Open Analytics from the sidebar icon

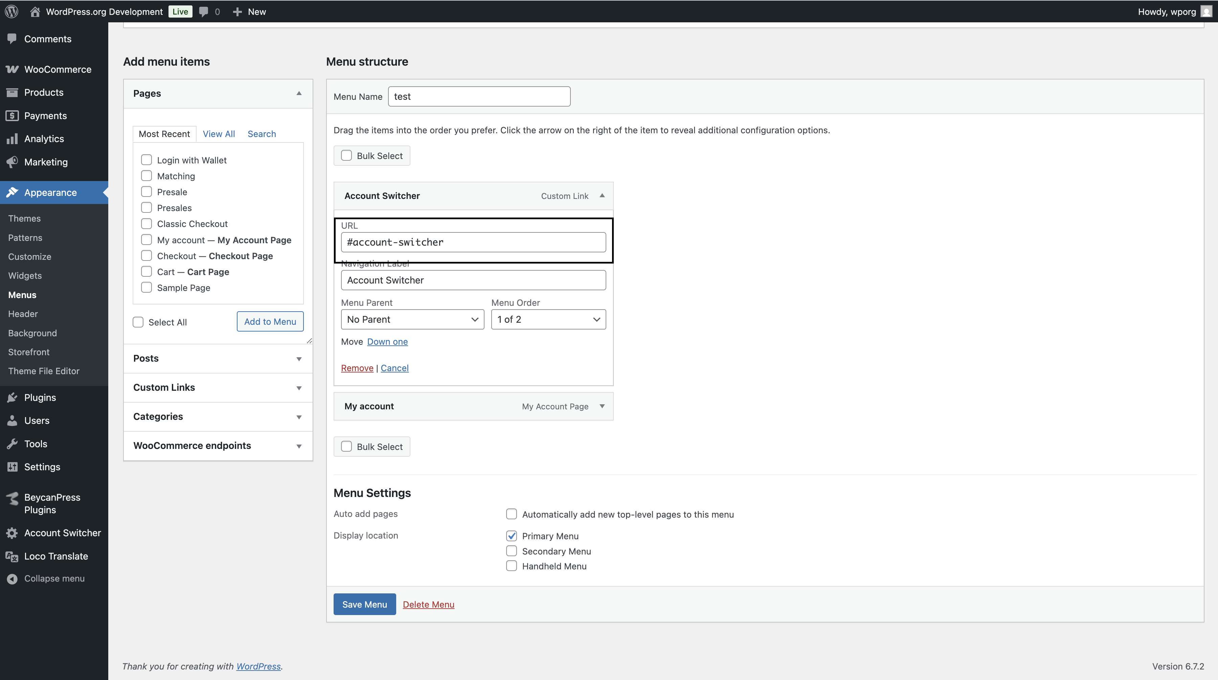tap(12, 139)
